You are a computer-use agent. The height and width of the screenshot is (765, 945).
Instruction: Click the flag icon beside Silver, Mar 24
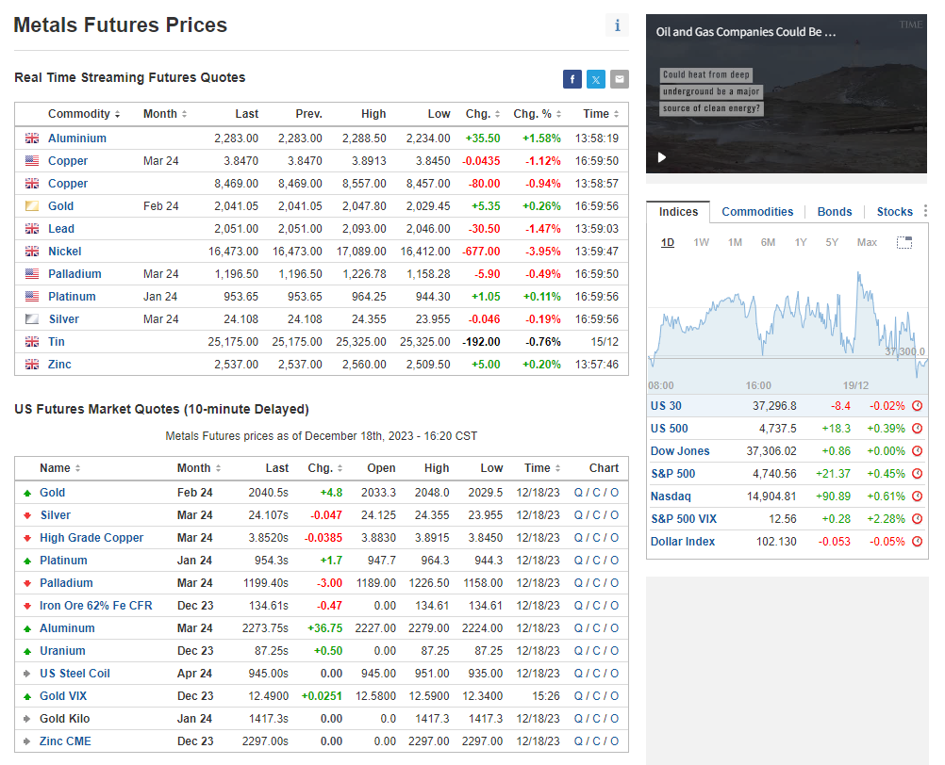click(x=32, y=319)
